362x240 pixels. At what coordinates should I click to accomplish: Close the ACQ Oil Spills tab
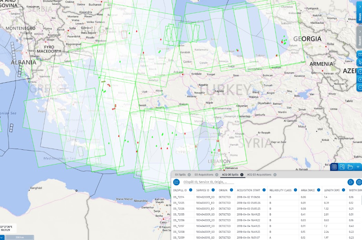242,175
